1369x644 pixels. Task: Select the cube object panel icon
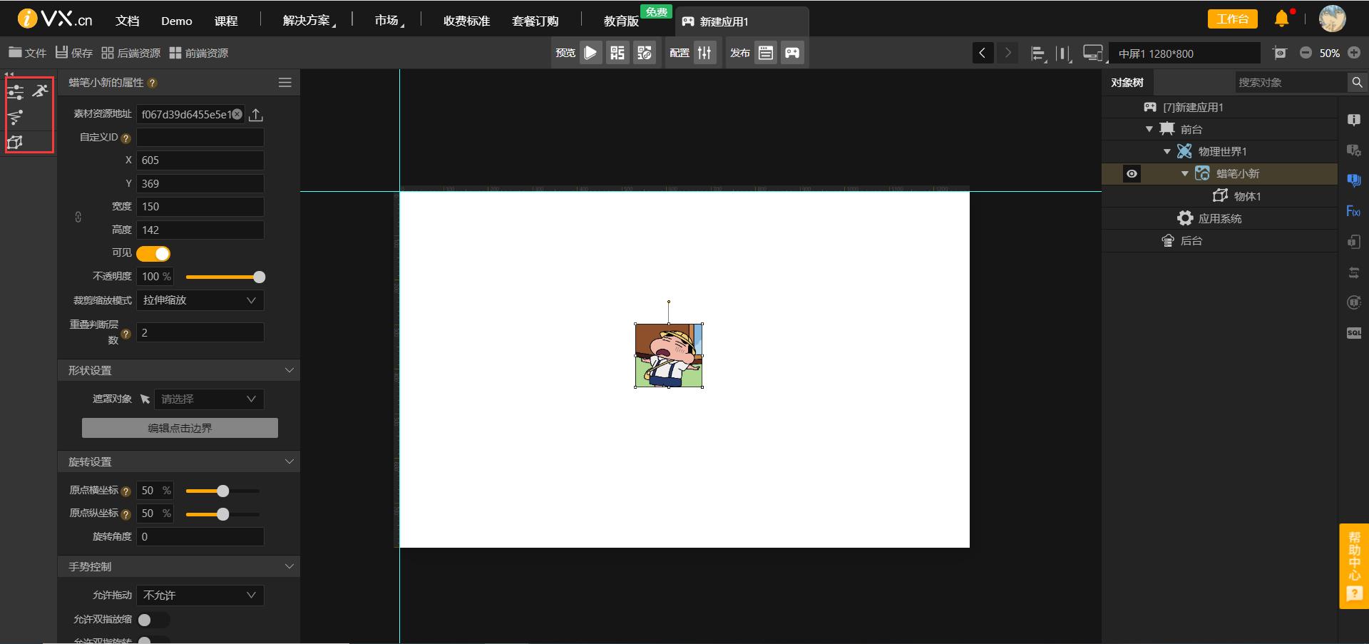tap(16, 142)
